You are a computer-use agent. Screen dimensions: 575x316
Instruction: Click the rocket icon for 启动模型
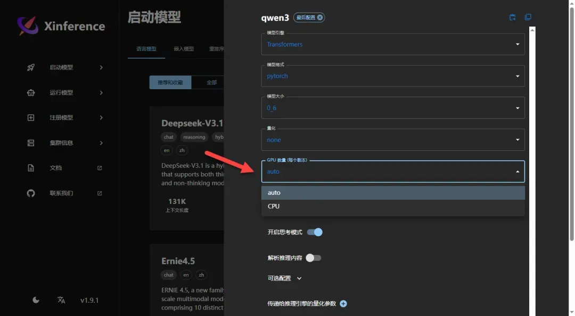coord(31,67)
